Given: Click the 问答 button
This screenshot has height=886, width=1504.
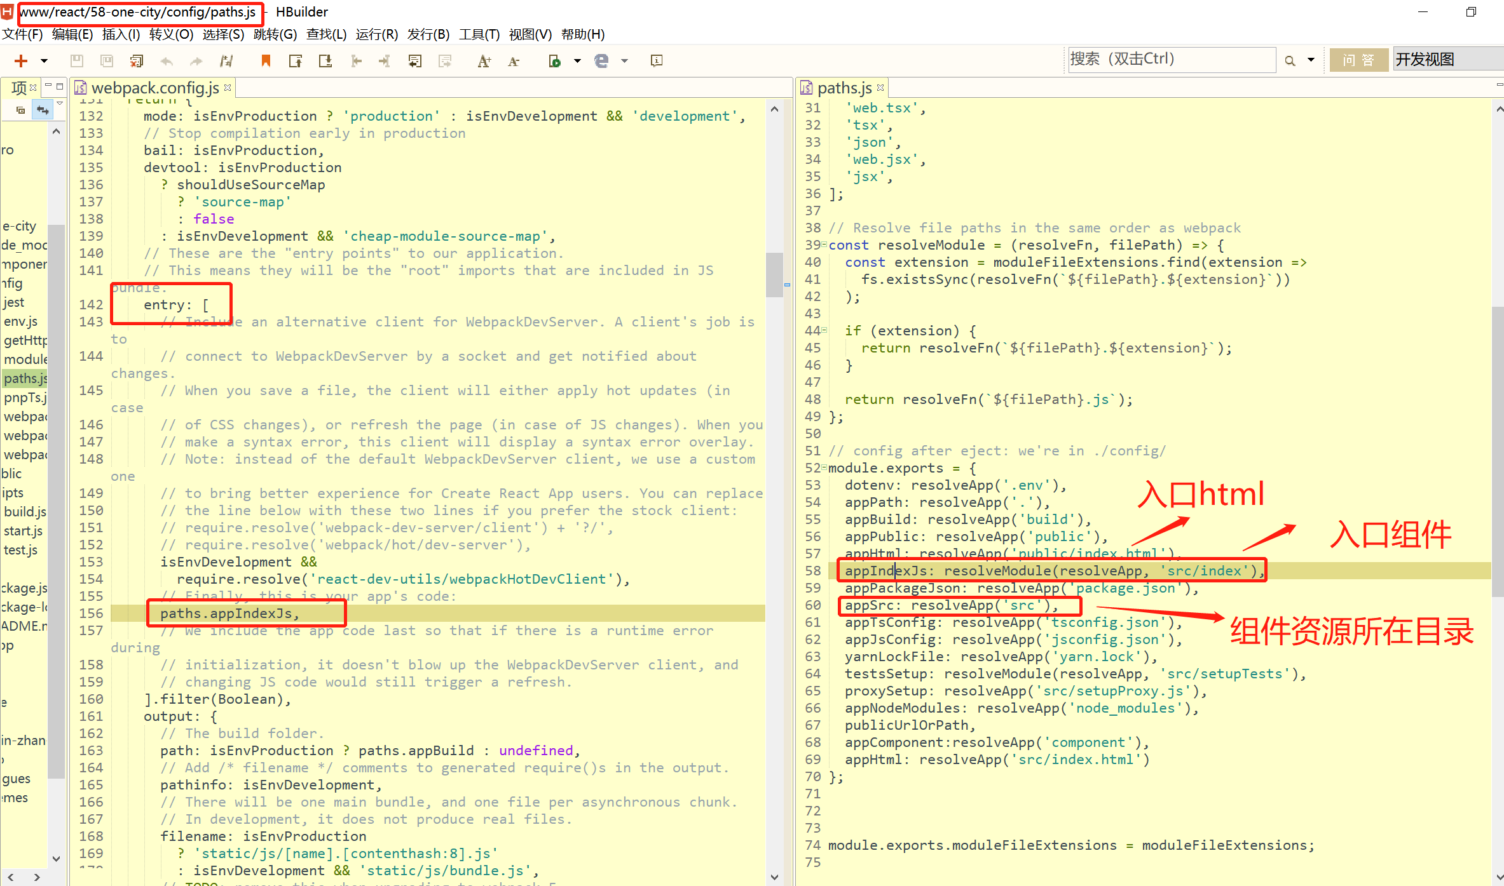Looking at the screenshot, I should pos(1359,60).
